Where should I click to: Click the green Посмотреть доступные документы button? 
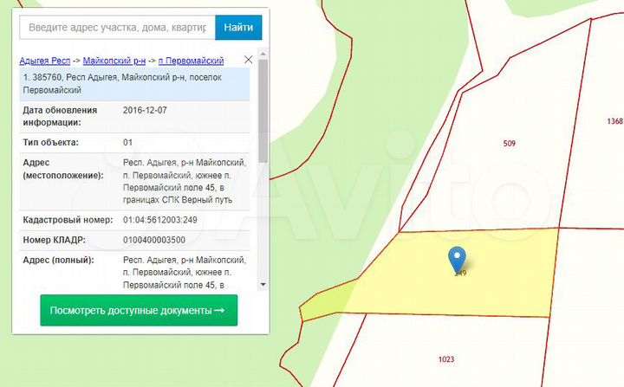pos(139,310)
